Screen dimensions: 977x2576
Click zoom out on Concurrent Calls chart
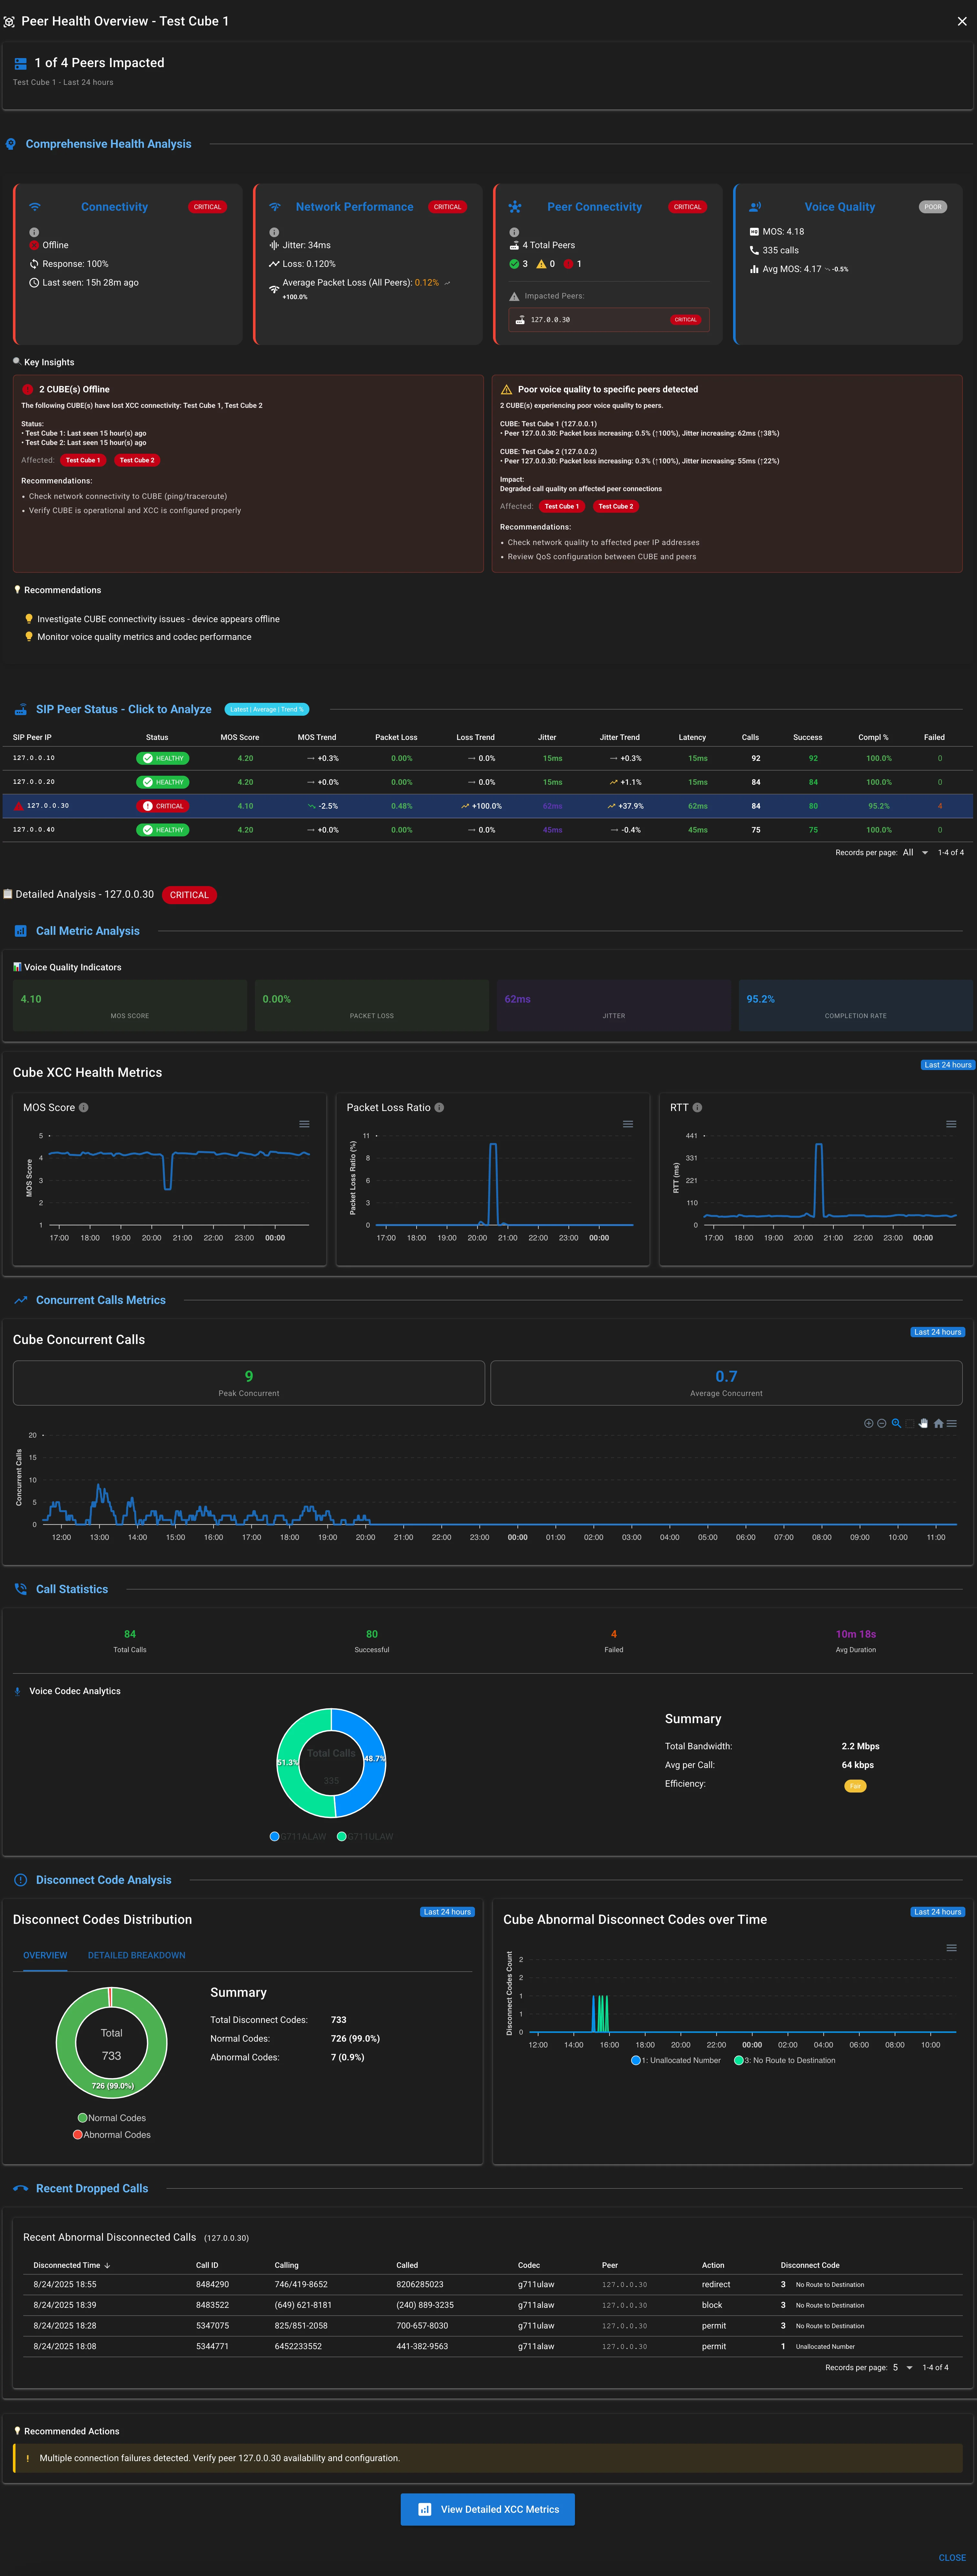[x=882, y=1423]
